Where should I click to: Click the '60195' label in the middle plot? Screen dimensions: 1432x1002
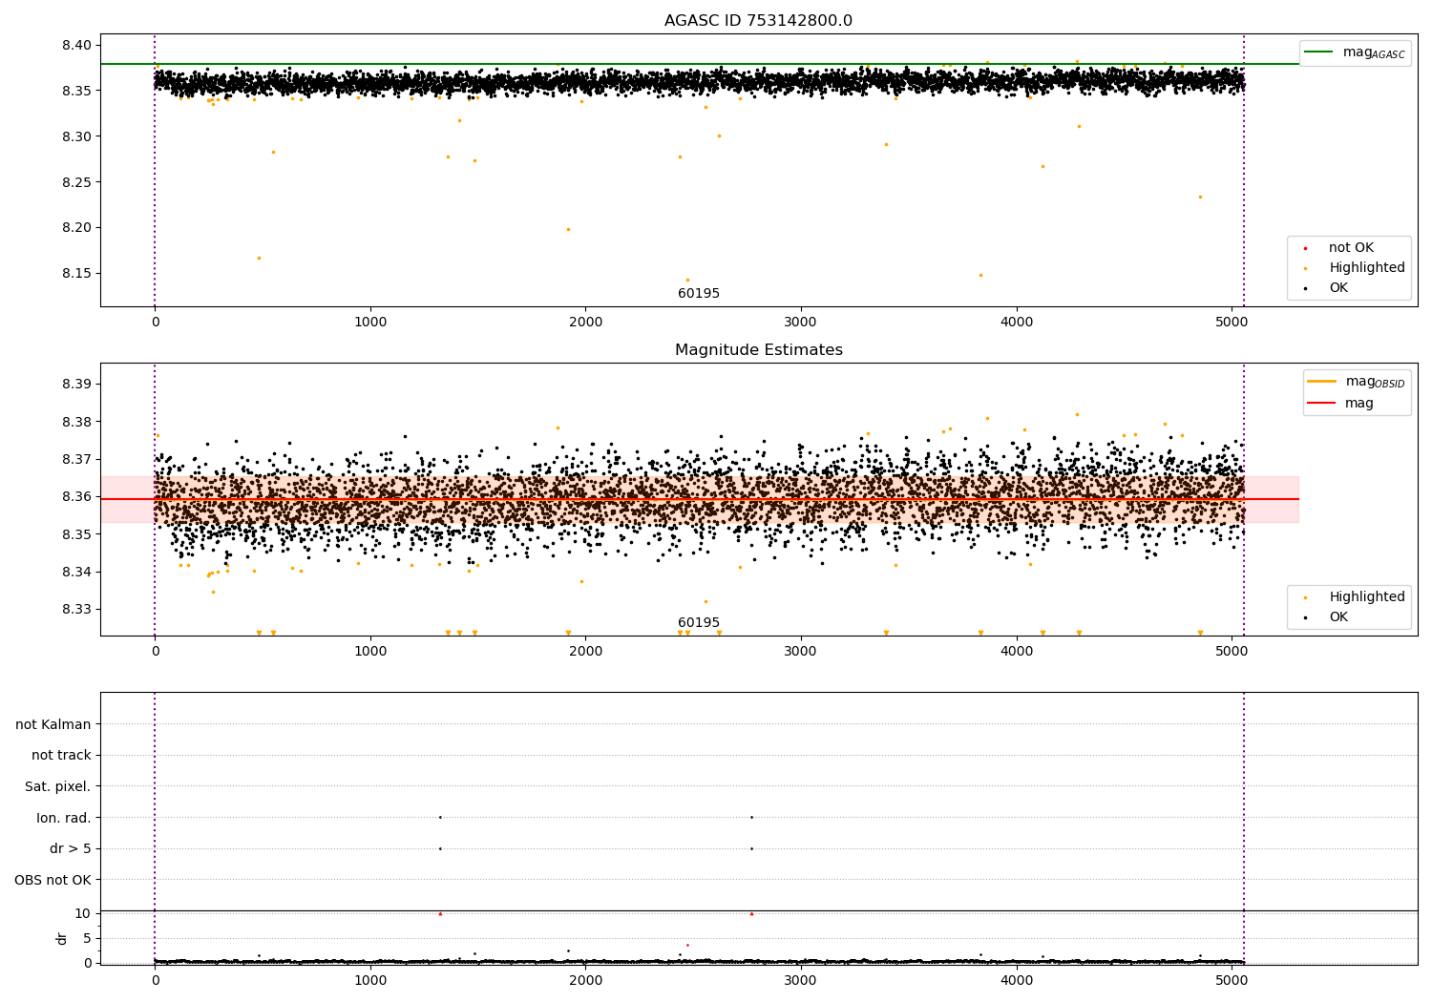coord(699,623)
